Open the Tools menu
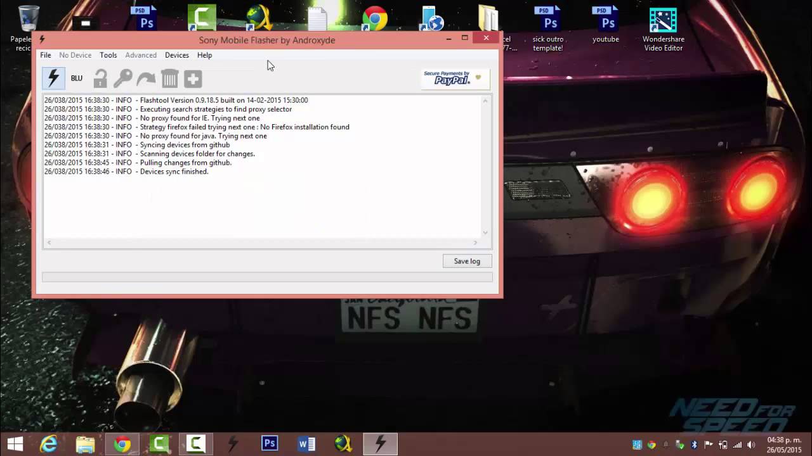 click(108, 55)
